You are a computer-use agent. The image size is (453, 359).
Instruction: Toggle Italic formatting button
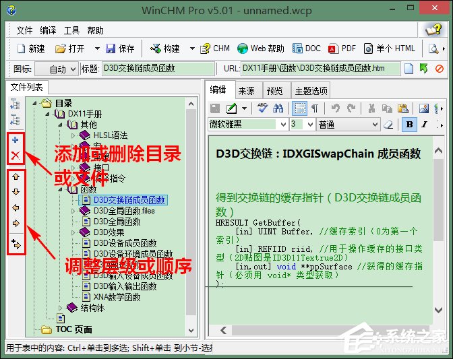pyautogui.click(x=425, y=125)
